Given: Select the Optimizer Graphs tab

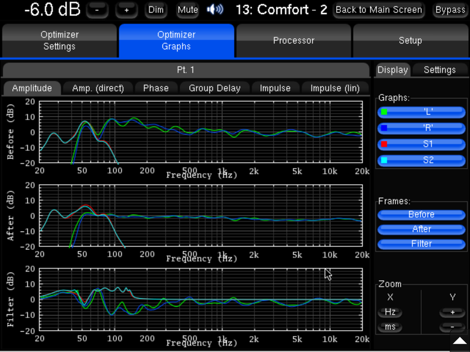Looking at the screenshot, I should [176, 40].
